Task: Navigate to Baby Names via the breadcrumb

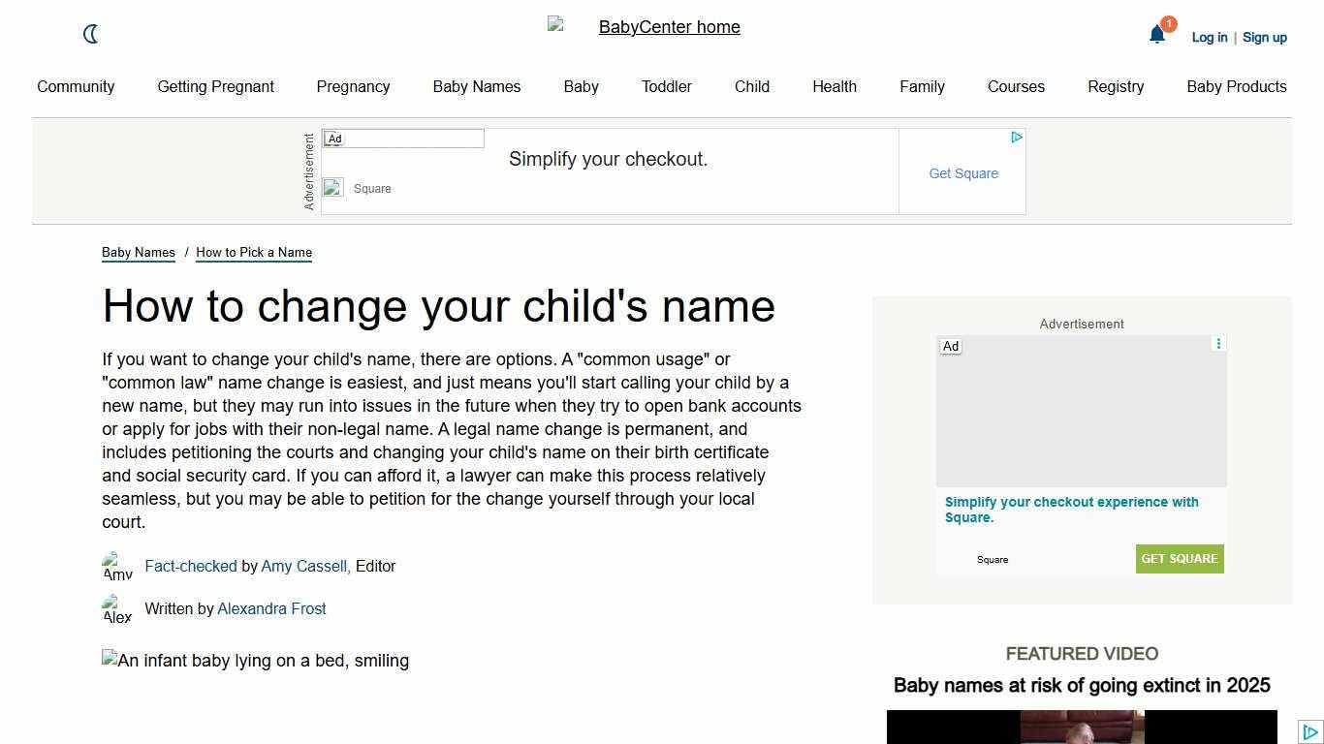Action: 138,252
